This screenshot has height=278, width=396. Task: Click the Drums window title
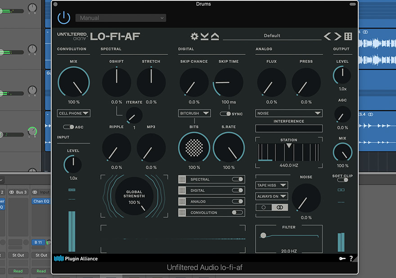[203, 4]
